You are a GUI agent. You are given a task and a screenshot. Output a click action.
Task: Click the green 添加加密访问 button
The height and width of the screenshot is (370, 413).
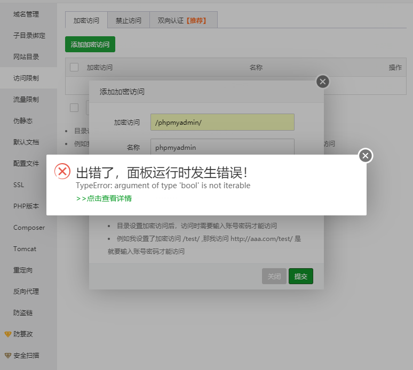click(x=90, y=44)
